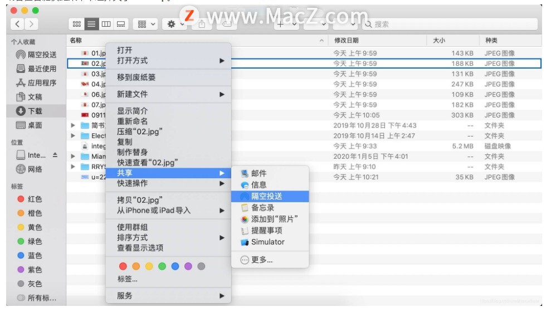Open the gear action menu
Viewport: 546px width, 312px height.
click(175, 24)
